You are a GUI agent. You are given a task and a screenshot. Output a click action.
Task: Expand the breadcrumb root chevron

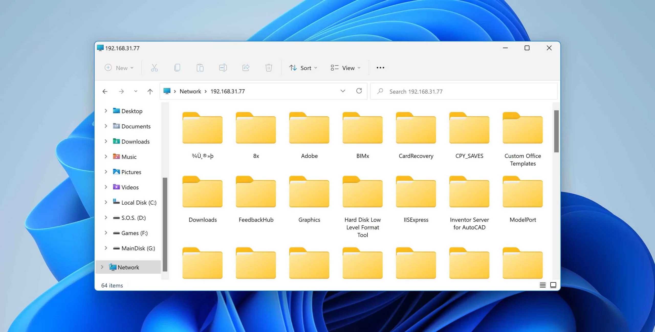point(175,91)
